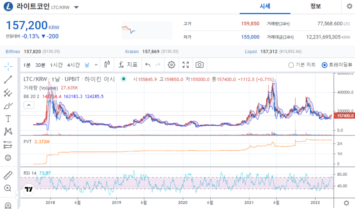355x209 pixels.
Task: Open time axis settings gear bottom right
Action: coord(347,203)
